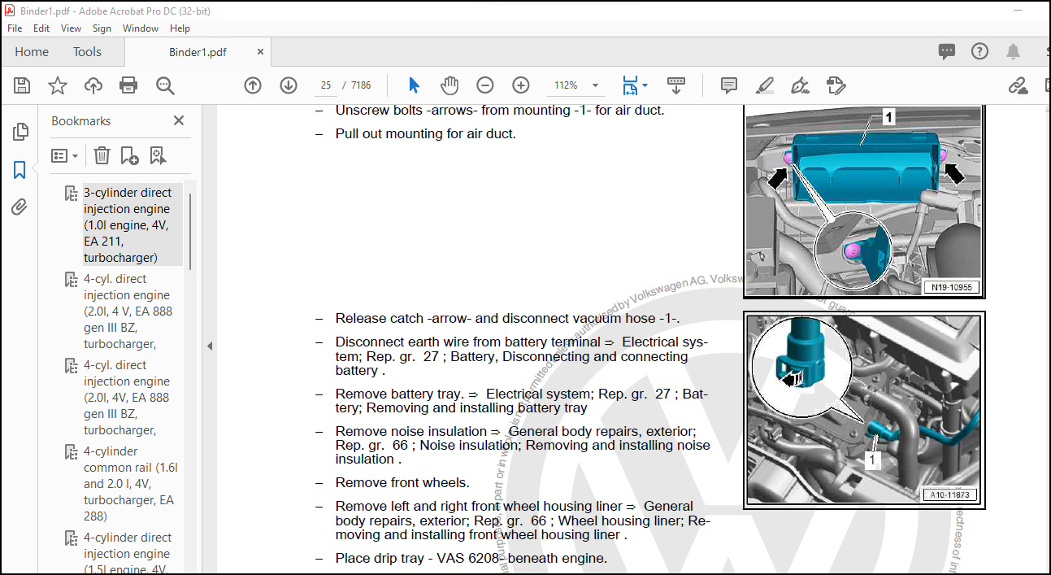Open the Edit menu

point(41,28)
